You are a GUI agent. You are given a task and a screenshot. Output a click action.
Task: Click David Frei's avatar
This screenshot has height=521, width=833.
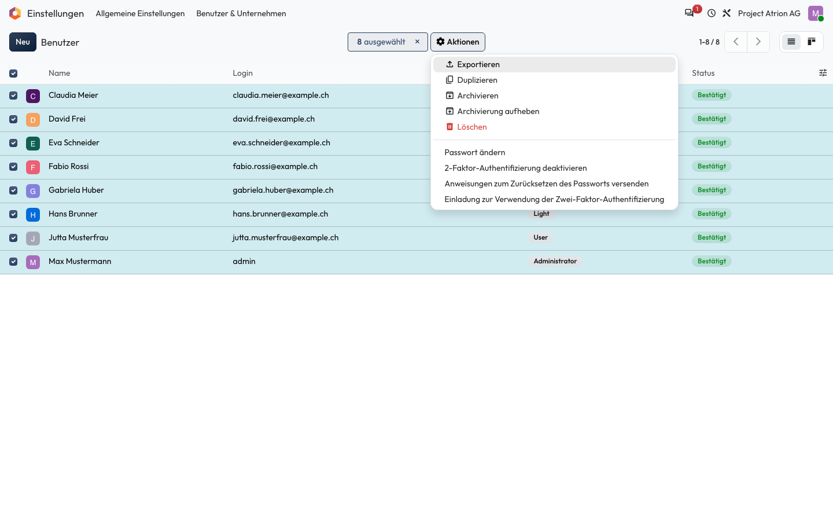(x=33, y=120)
